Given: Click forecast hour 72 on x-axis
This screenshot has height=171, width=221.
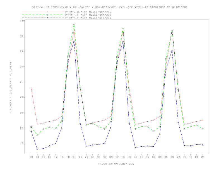Looking at the screenshot, I should 178,157.
